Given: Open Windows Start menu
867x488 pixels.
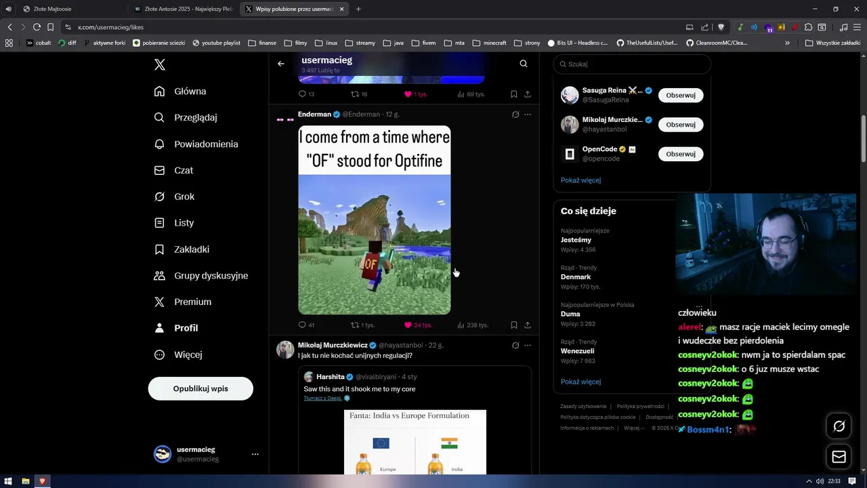Looking at the screenshot, I should pyautogui.click(x=9, y=481).
